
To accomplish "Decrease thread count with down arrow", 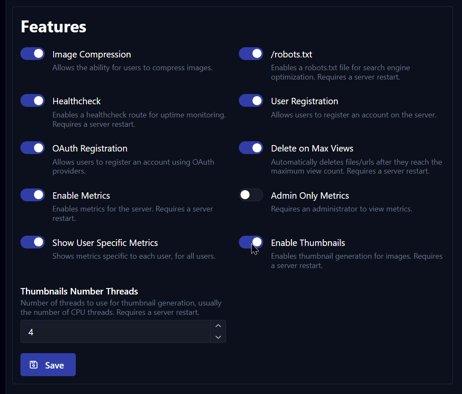I will pos(218,337).
